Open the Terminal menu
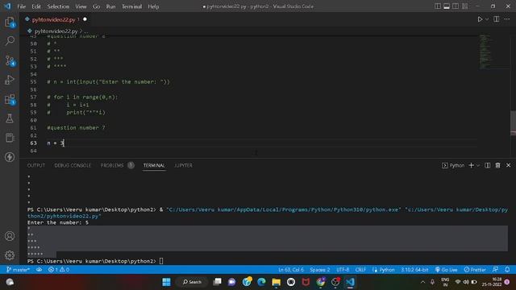Screen dimensions: 516x290 point(131,6)
